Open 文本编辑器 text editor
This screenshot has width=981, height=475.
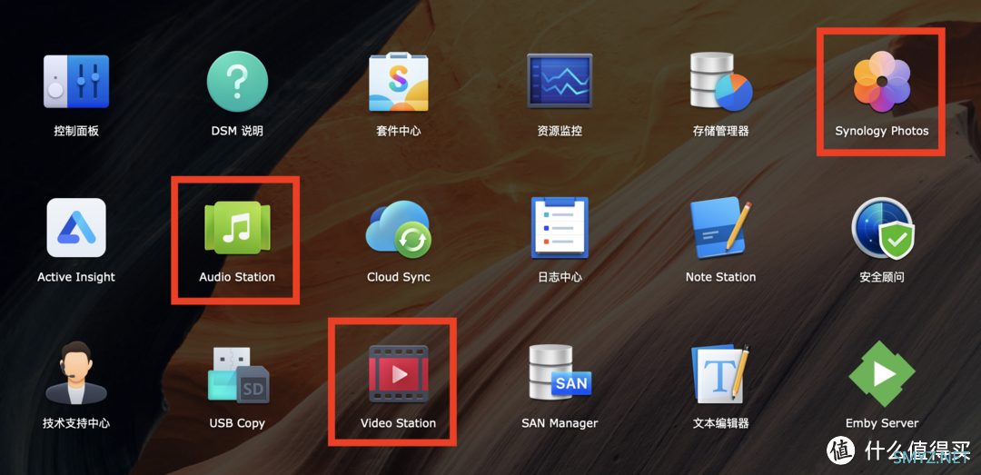[720, 373]
